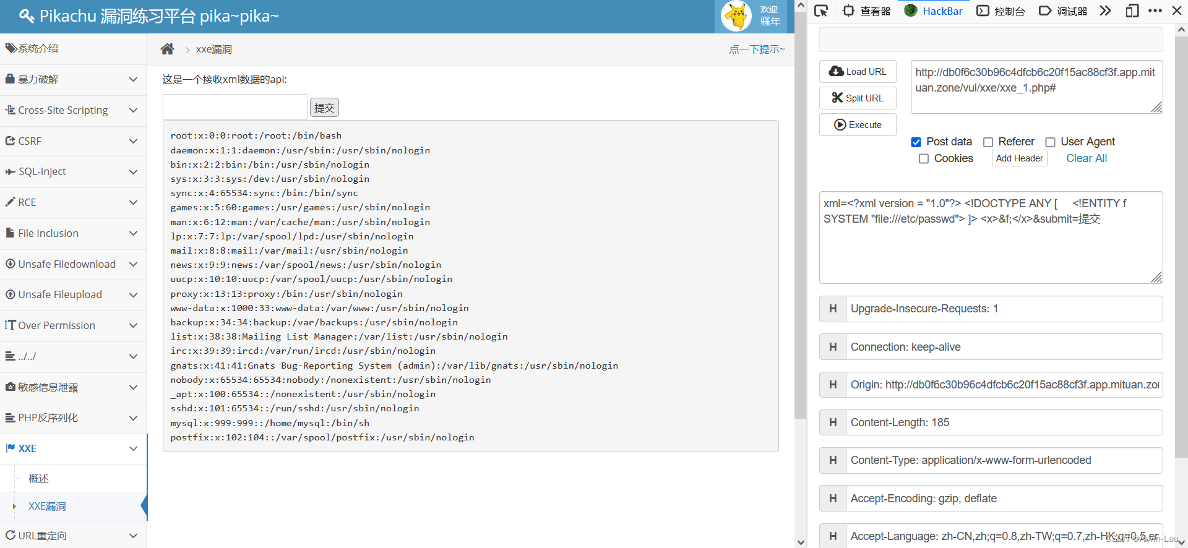Click the Cross-Site Scripting indent icon
Screen dimensions: 1188x548
10,109
